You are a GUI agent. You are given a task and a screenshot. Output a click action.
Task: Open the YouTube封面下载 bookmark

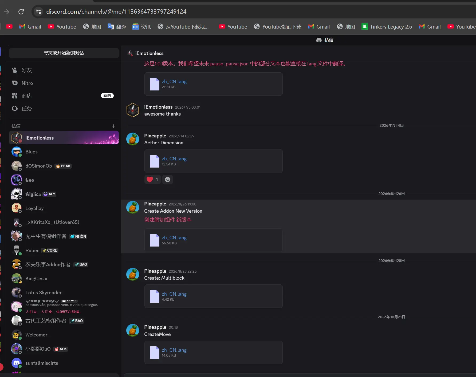278,27
